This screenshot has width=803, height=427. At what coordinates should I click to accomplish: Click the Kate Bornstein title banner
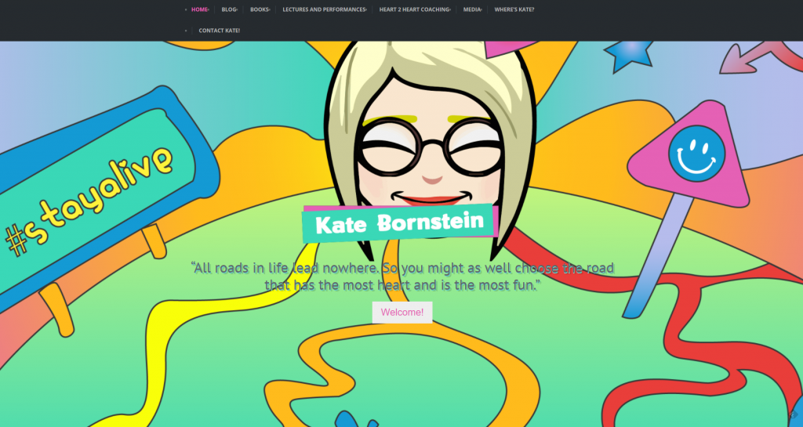(x=399, y=224)
